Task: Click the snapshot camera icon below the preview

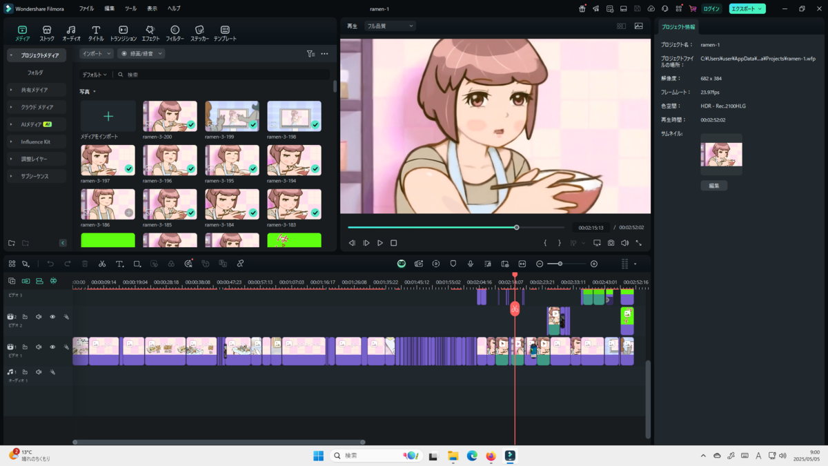Action: [611, 243]
